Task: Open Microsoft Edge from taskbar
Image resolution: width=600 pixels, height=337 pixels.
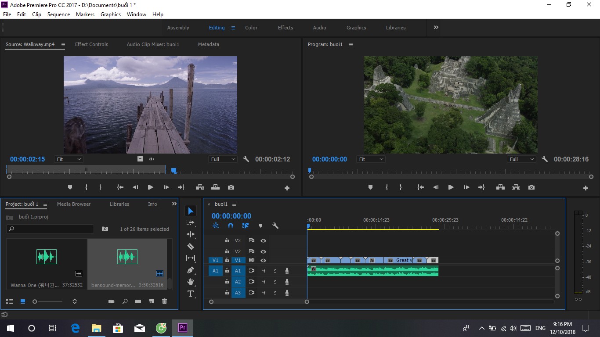Action: [x=76, y=328]
